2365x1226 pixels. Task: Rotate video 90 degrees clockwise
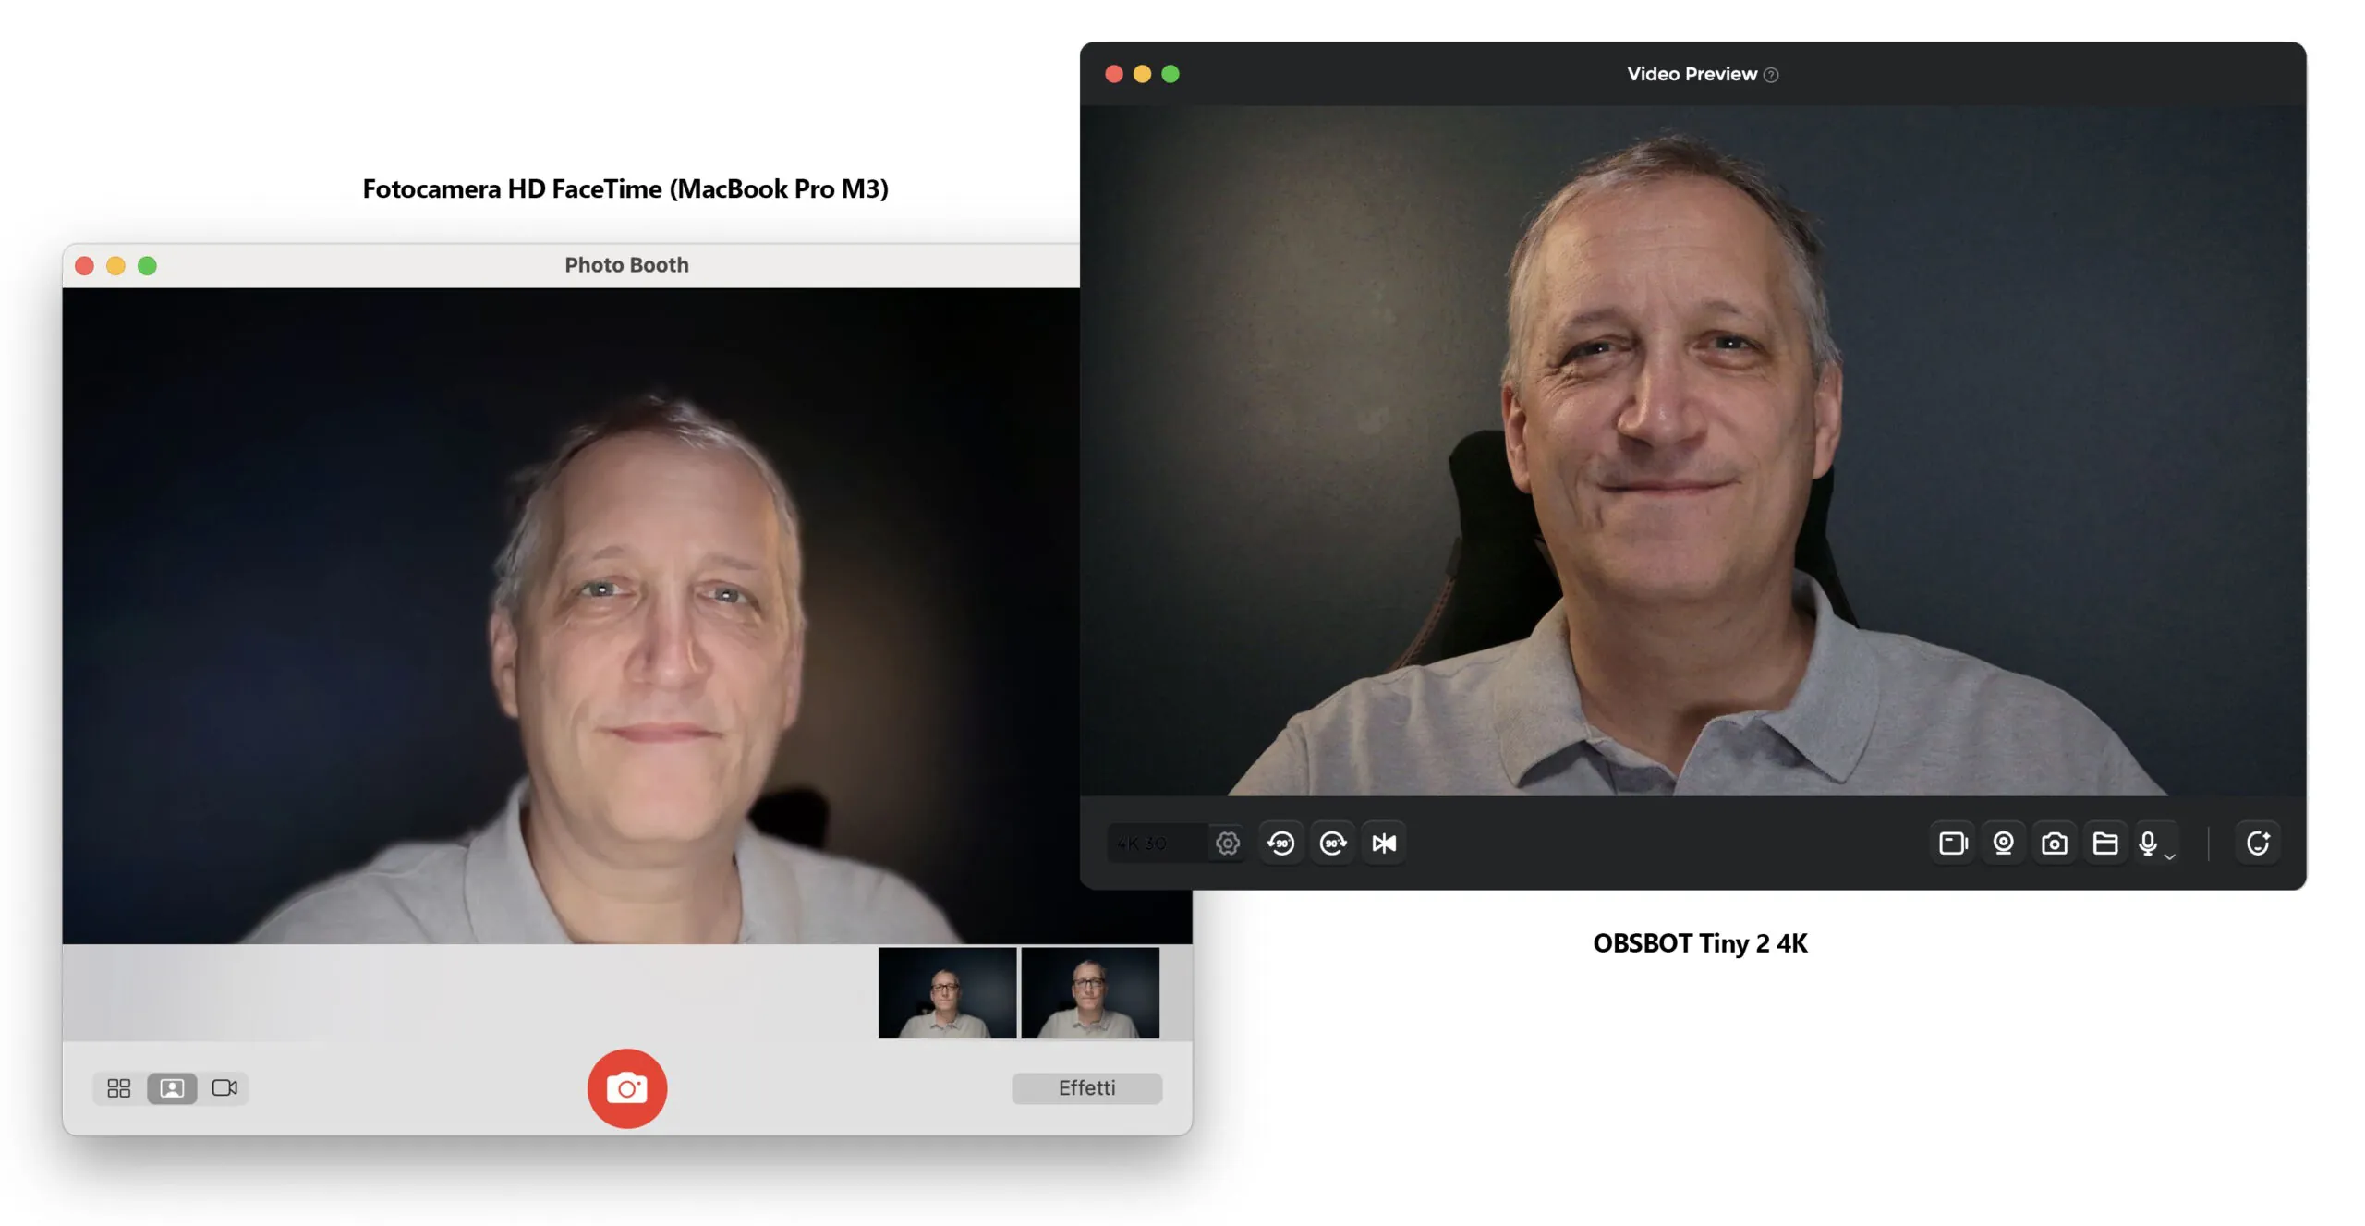click(1332, 843)
